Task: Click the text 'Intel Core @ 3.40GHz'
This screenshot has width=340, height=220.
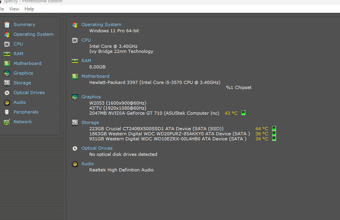Action: (113, 46)
